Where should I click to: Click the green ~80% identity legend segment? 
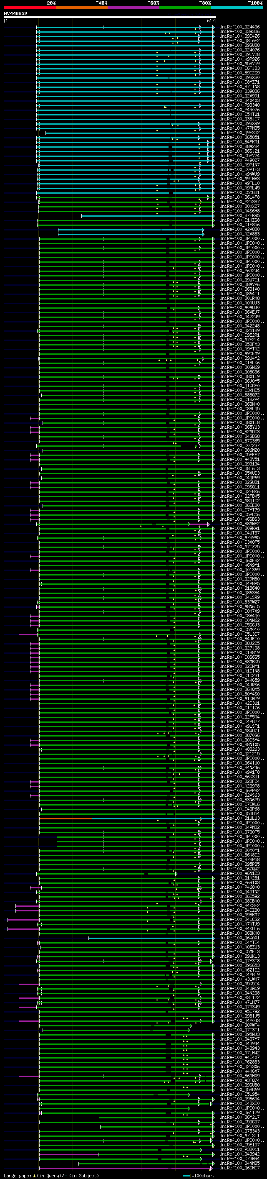(x=185, y=8)
